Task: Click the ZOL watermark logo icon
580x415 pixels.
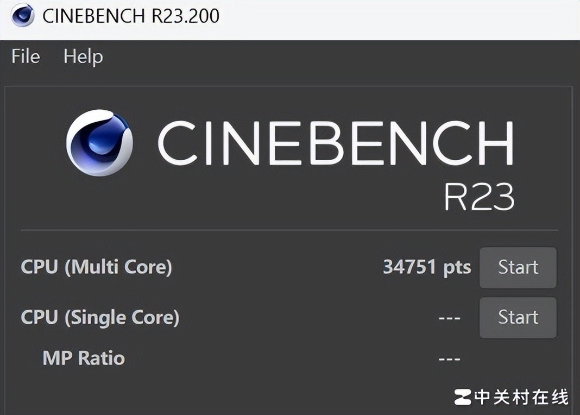Action: pos(463,397)
